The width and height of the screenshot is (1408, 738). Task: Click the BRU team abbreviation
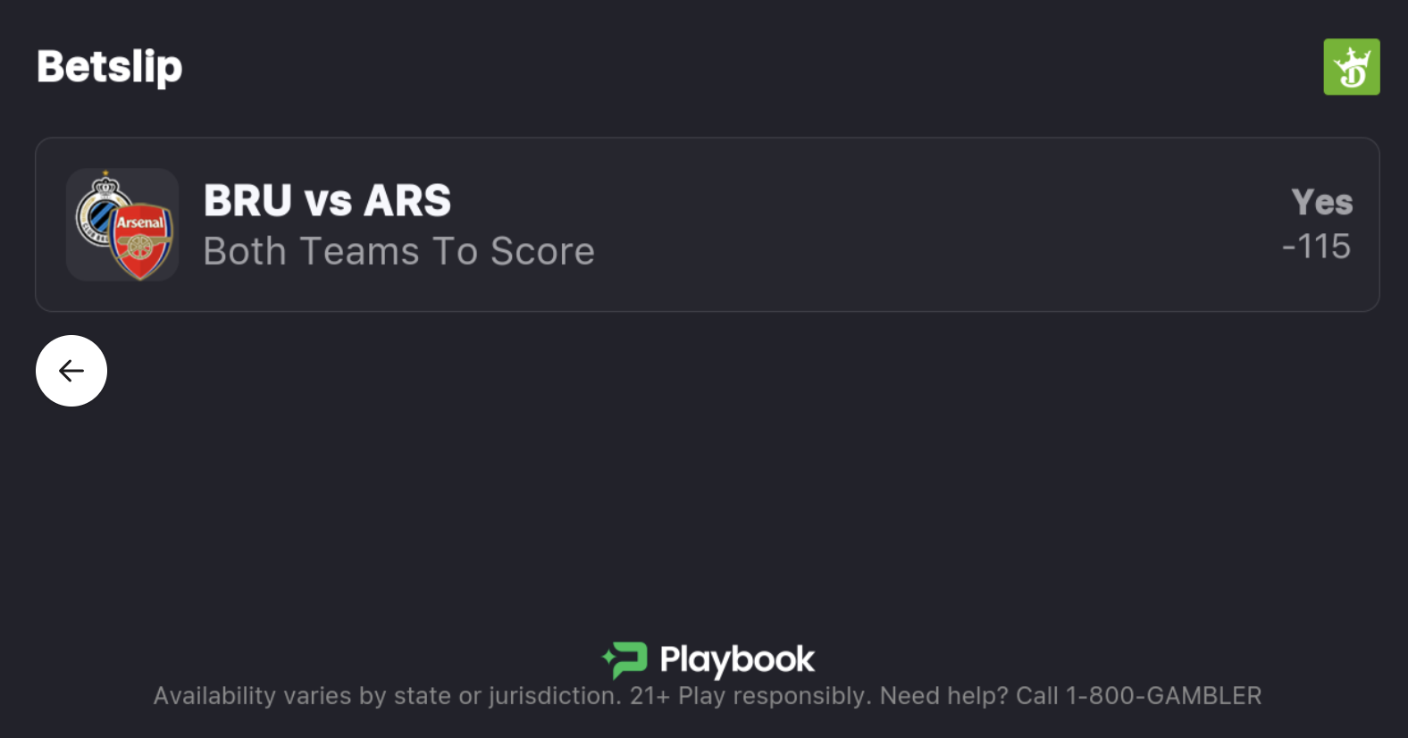pos(247,200)
